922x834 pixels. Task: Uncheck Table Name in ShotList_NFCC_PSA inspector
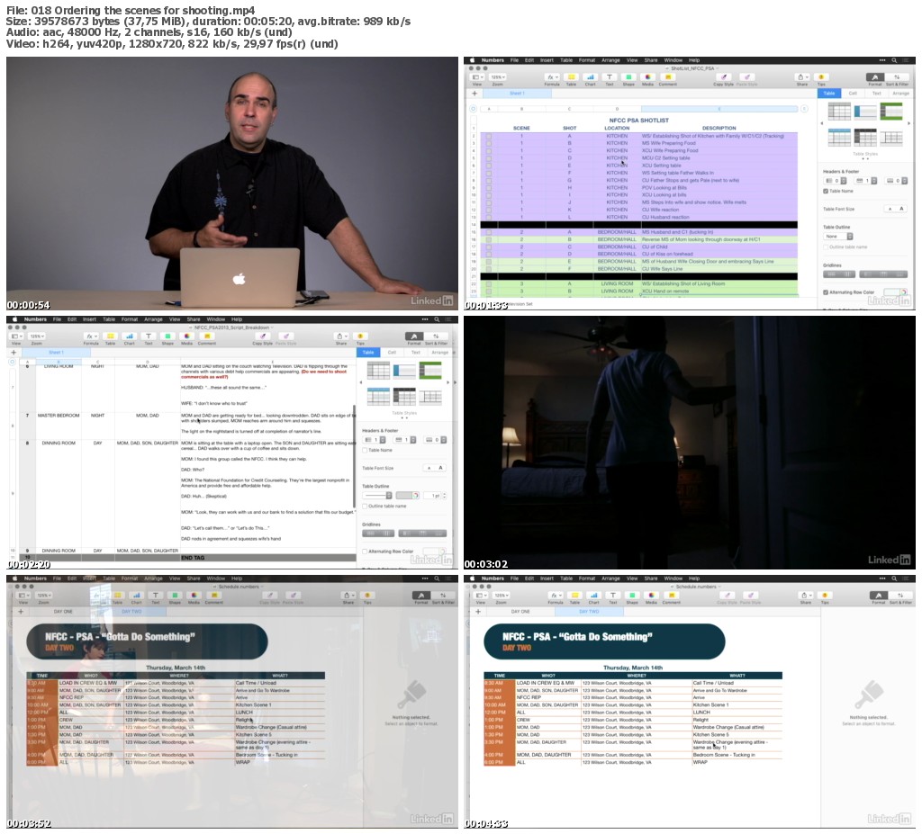coord(826,191)
